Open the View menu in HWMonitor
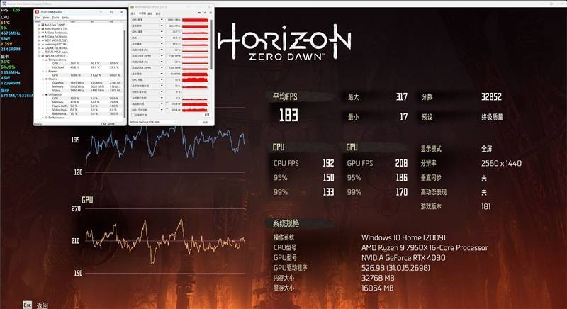Screen dimensions: 567x309 tap(46, 18)
